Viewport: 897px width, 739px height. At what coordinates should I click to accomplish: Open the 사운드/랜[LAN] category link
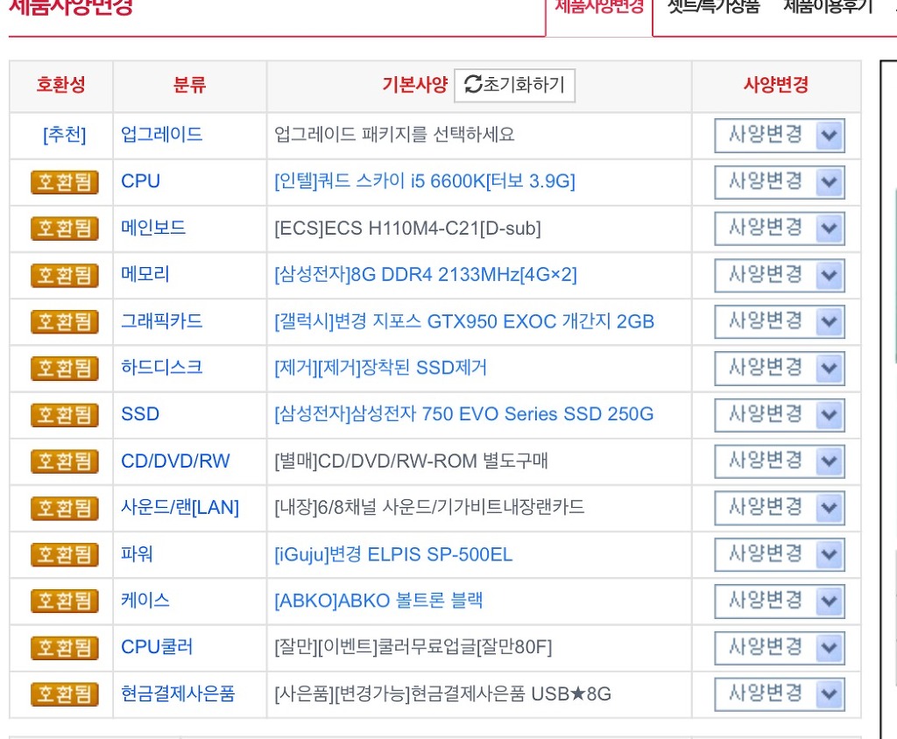pyautogui.click(x=180, y=508)
